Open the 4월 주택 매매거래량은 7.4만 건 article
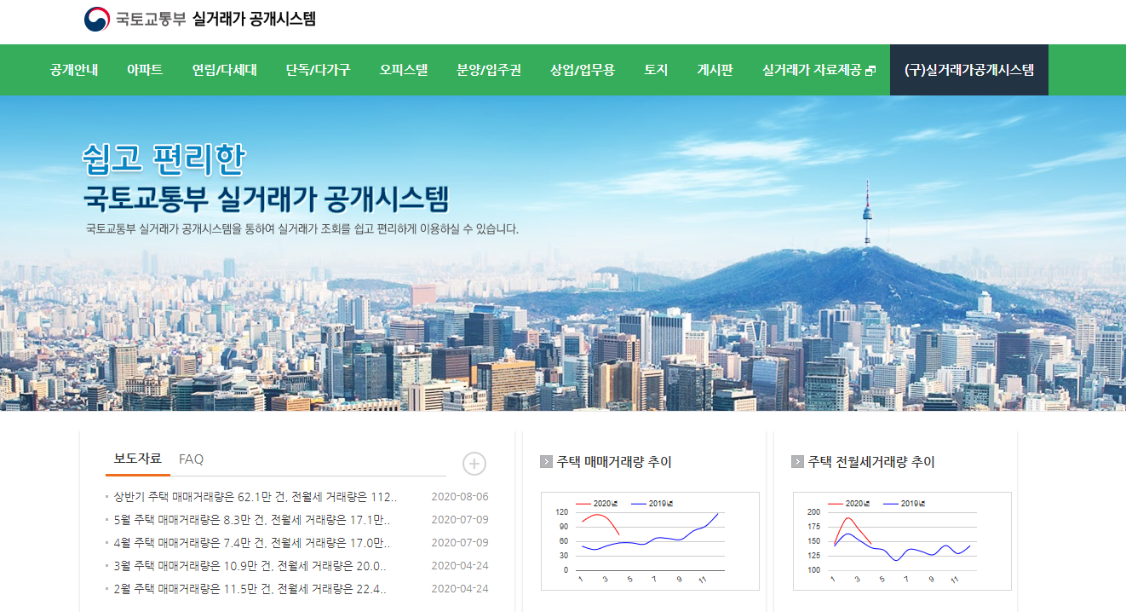The height and width of the screenshot is (612, 1126). [x=252, y=543]
